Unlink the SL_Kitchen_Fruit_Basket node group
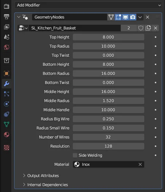The image size is (165, 192). (156, 28)
